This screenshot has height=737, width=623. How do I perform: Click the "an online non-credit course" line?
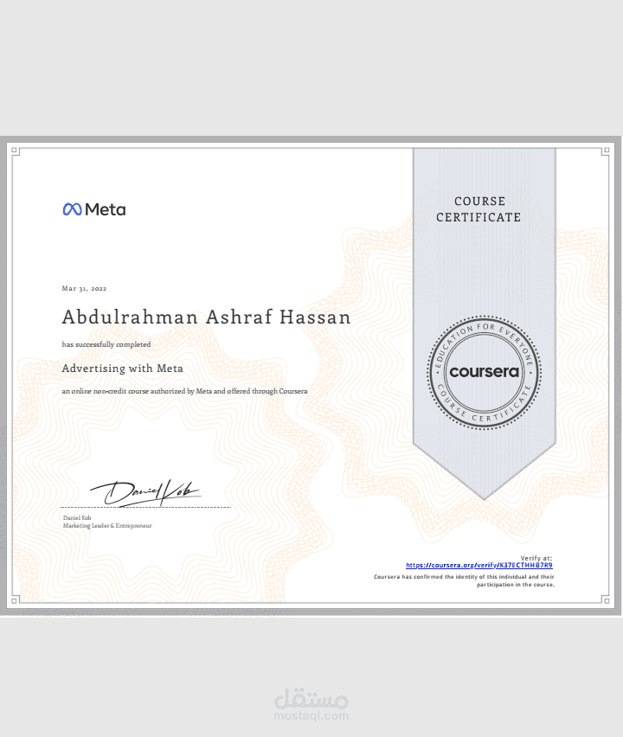click(x=184, y=391)
